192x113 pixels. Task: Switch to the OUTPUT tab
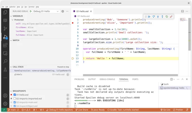coord(92,79)
